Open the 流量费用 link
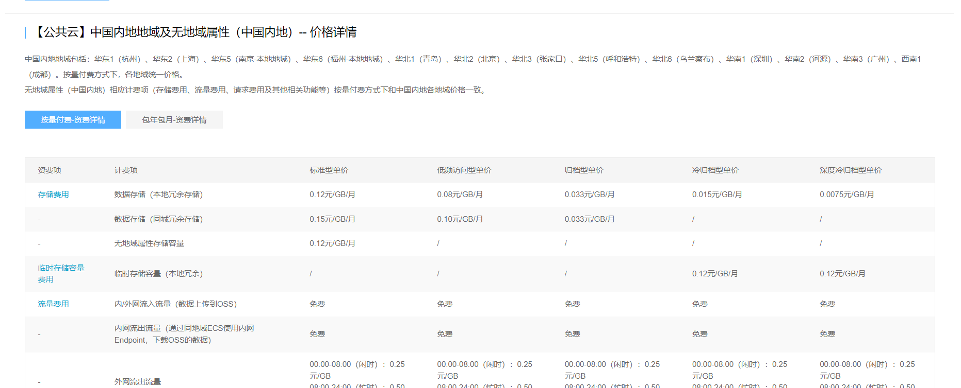This screenshot has width=961, height=388. (x=53, y=304)
